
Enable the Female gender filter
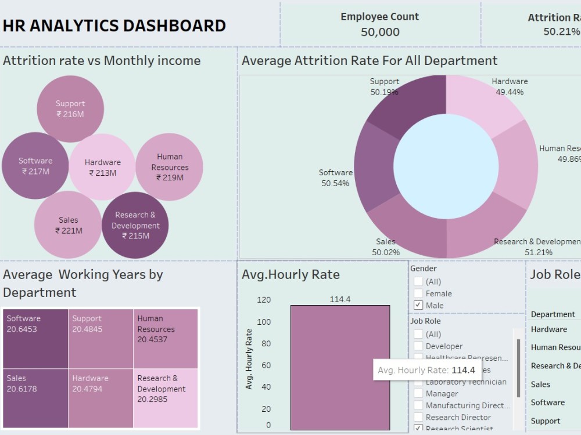point(418,293)
